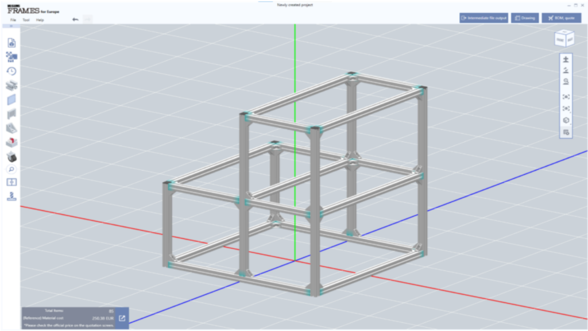Click the document preview icon in sidebar
The height and width of the screenshot is (331, 588).
point(11,43)
